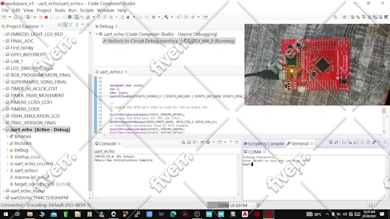Collapse the uart_echo active project node
This screenshot has width=390, height=219.
(x=3, y=129)
